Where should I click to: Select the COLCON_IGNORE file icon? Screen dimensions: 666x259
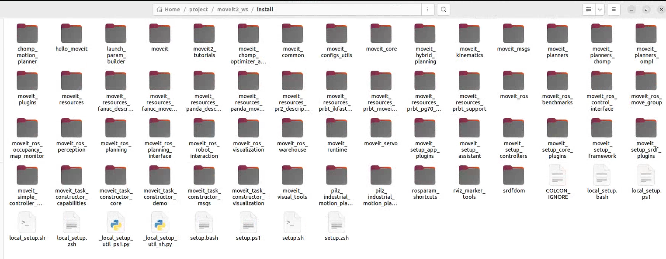[558, 175]
